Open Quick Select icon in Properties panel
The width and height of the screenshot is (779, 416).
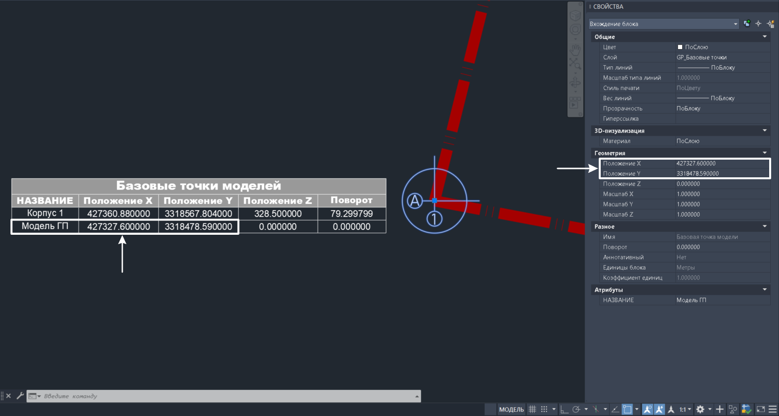tap(770, 24)
